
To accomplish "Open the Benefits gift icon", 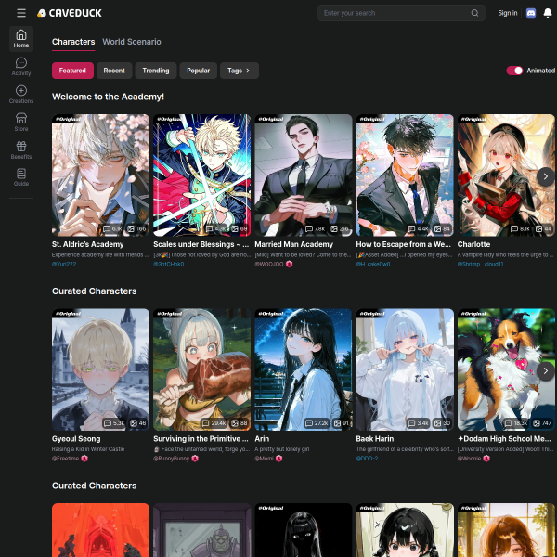I will [x=21, y=149].
